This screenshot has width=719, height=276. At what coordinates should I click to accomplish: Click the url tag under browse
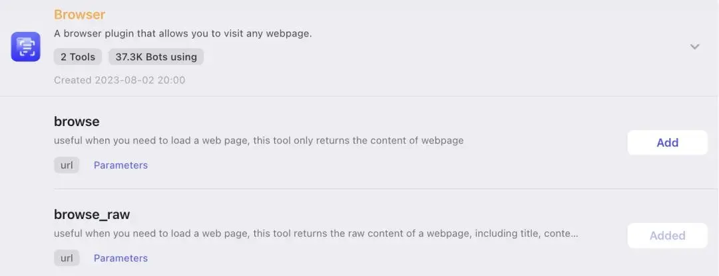(67, 165)
